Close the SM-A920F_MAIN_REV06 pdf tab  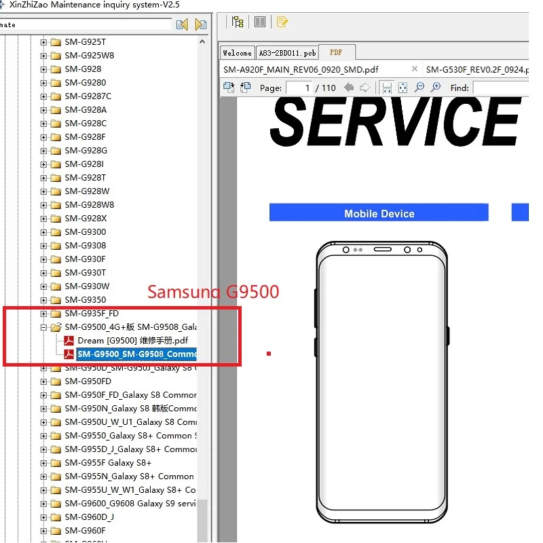414,69
